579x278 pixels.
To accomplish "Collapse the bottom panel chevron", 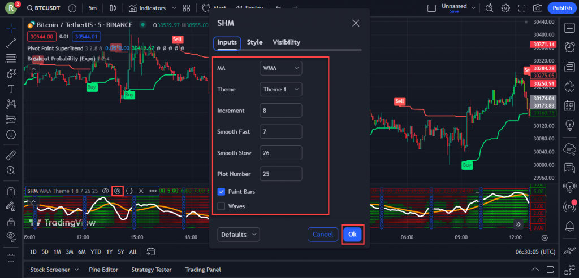I will click(535, 269).
